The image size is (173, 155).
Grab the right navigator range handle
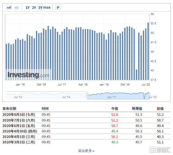click(x=149, y=95)
